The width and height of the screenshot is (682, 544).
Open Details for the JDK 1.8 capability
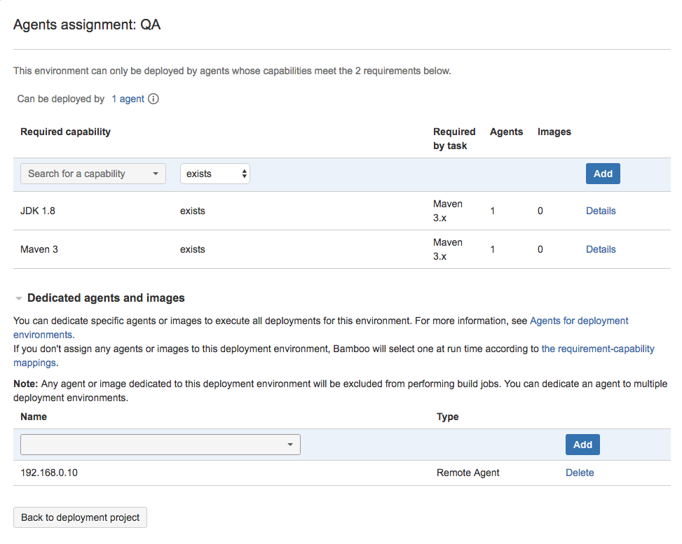coord(601,210)
